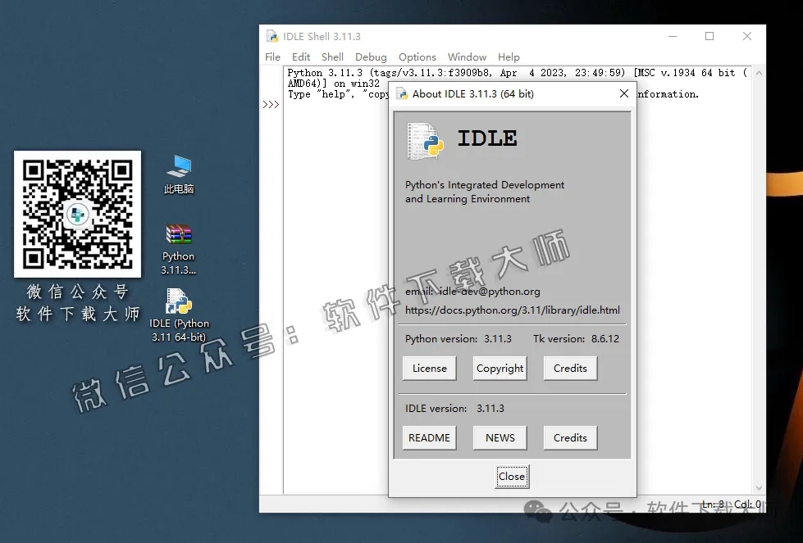The width and height of the screenshot is (803, 543).
Task: Open the Help menu
Action: coord(509,57)
